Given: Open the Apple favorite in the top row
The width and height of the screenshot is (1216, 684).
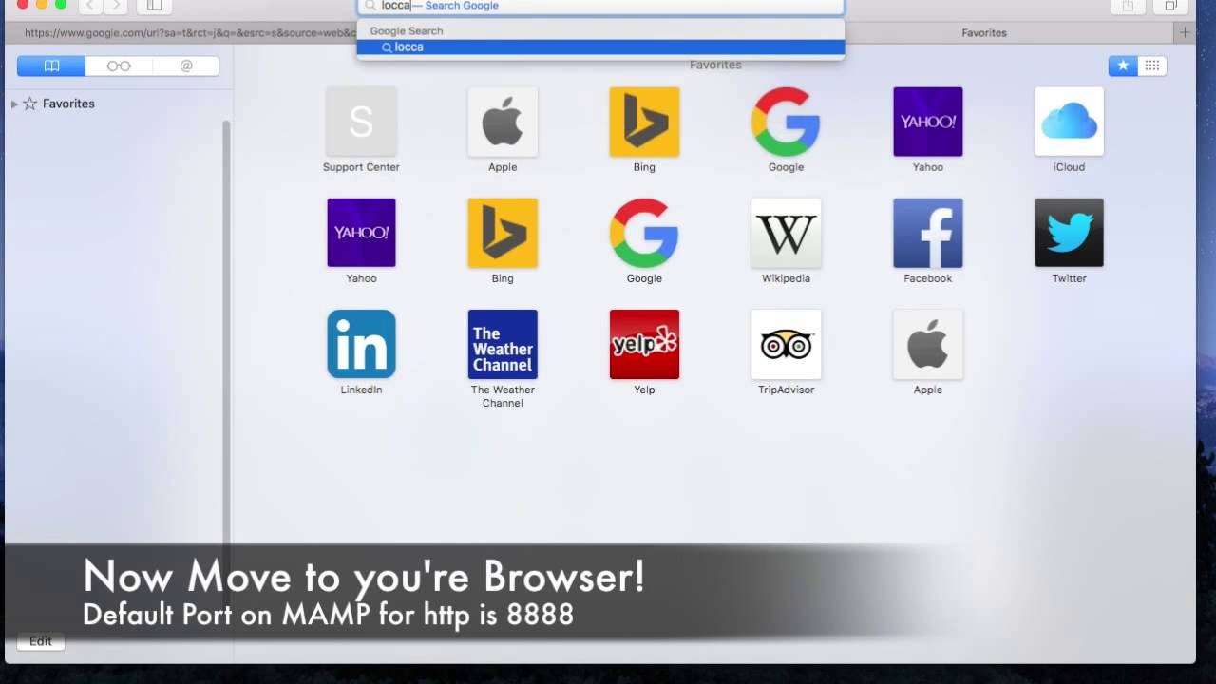Looking at the screenshot, I should click(x=503, y=122).
